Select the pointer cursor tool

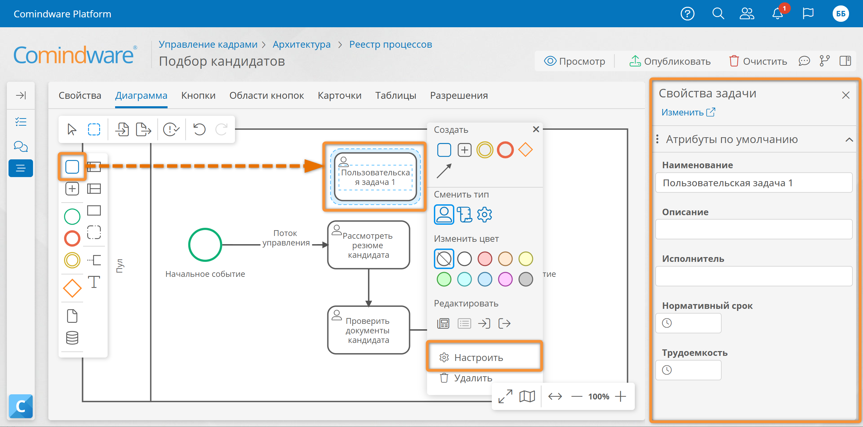click(x=72, y=129)
